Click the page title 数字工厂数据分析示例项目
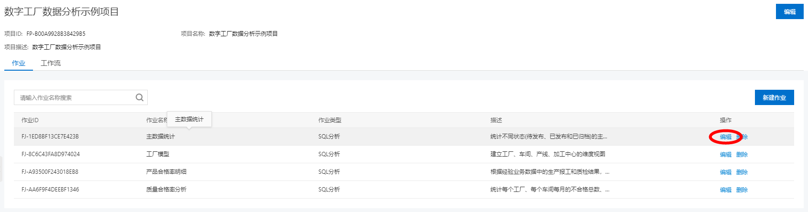Image resolution: width=808 pixels, height=212 pixels. (62, 11)
